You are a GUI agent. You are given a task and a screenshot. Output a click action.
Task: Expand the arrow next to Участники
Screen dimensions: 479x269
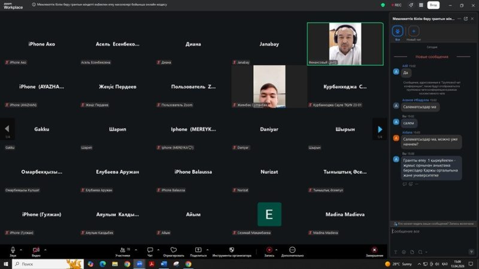point(134,249)
